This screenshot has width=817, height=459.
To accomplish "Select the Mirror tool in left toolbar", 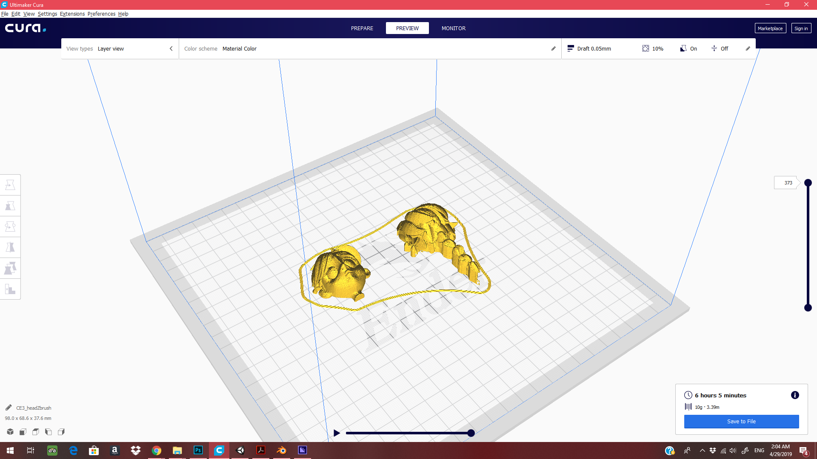I will click(x=10, y=247).
